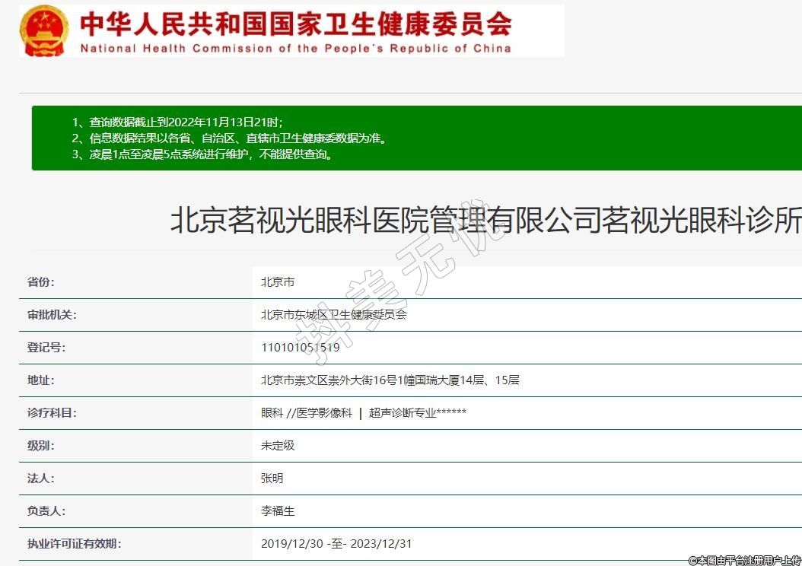Click the 北京市东城区卫生健康委员会 value
Screen dimensions: 802x566
[x=333, y=315]
